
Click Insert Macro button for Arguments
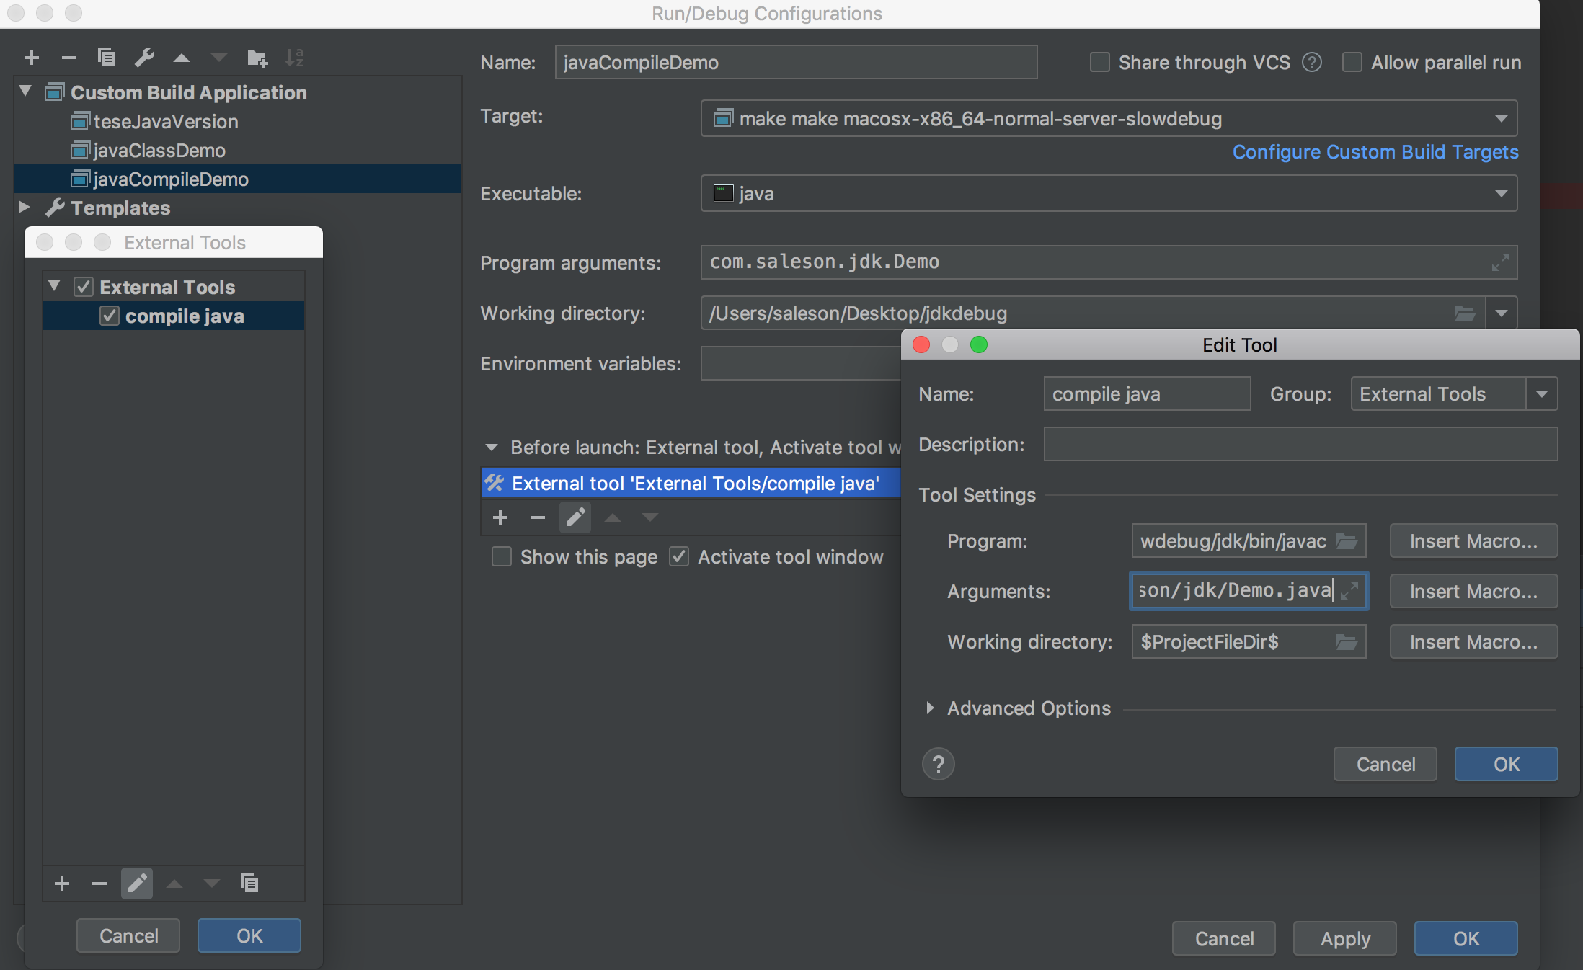pyautogui.click(x=1473, y=592)
